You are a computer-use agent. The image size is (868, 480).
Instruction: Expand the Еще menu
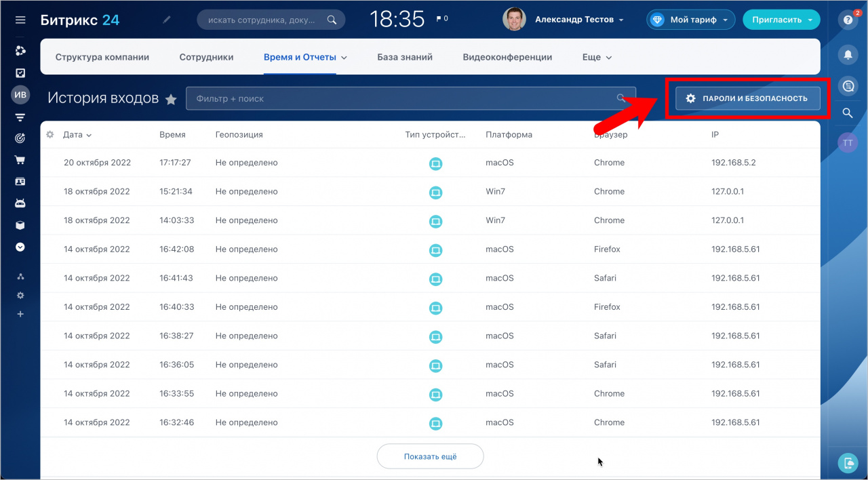point(597,58)
